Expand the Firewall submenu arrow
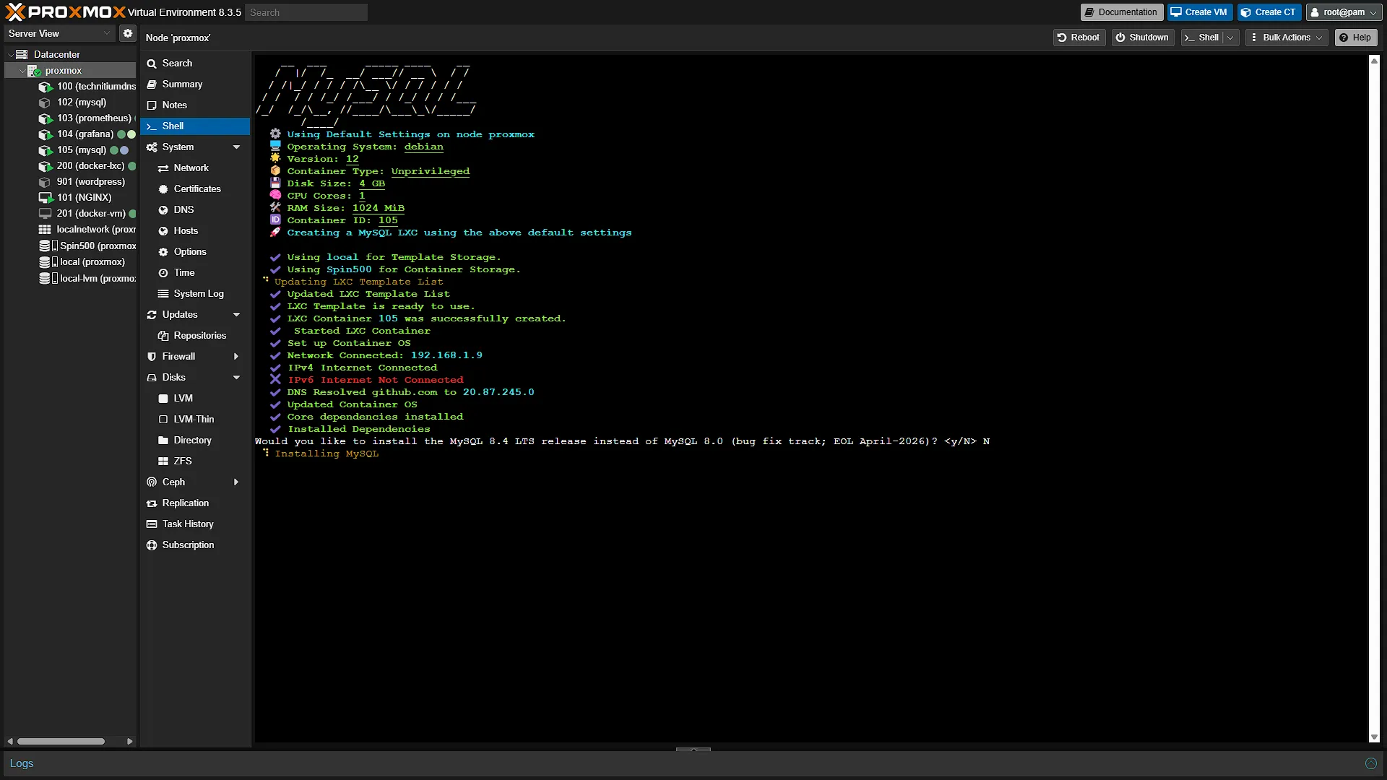The width and height of the screenshot is (1387, 780). point(236,357)
